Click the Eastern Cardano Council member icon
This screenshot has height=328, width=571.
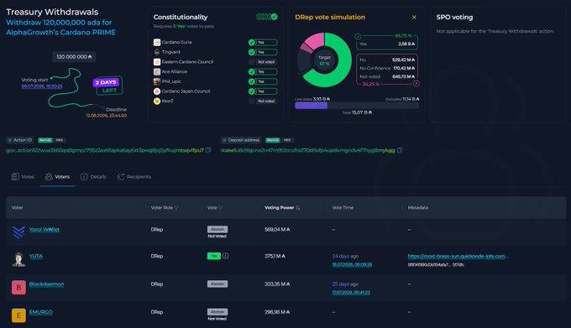[157, 62]
